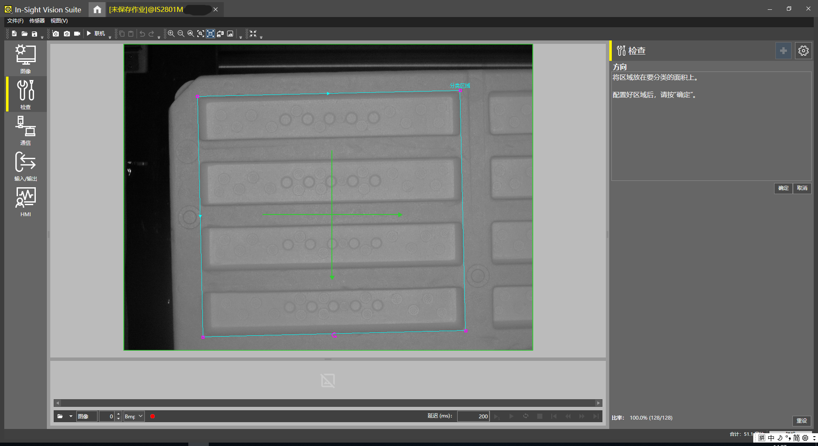818x446 pixels.
Task: Decrement the image index stepper
Action: [x=119, y=419]
